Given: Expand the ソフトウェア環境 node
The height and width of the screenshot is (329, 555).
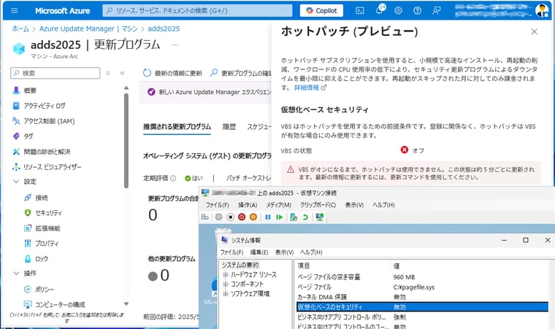Looking at the screenshot, I should [225, 294].
